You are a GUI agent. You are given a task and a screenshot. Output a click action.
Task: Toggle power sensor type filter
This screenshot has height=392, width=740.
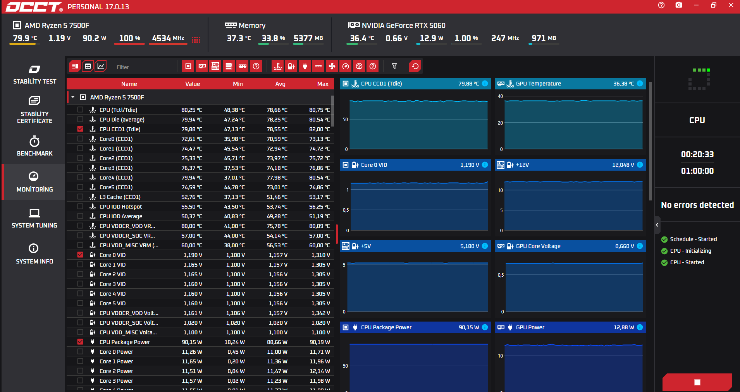(x=305, y=66)
